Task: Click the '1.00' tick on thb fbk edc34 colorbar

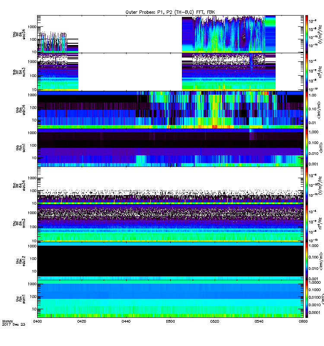Action: click(x=313, y=95)
